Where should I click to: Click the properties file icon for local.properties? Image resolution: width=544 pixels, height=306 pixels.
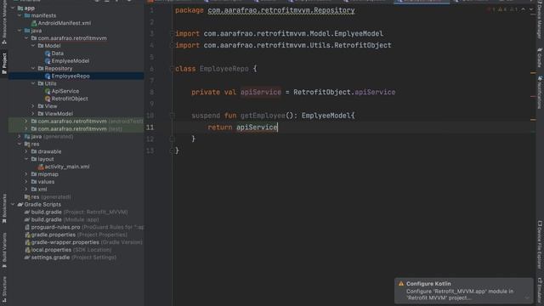27,250
